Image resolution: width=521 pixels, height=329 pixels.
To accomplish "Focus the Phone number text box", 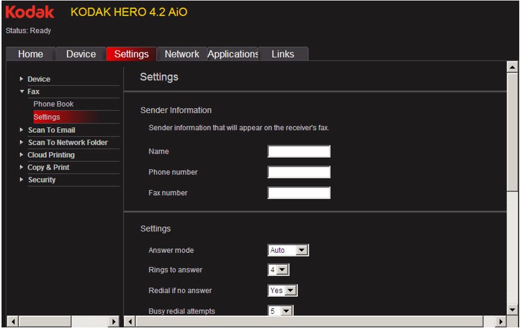I will 298,172.
